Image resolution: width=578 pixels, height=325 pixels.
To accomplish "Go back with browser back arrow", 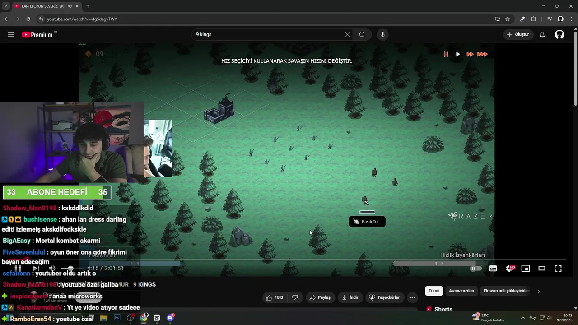I will 6,19.
